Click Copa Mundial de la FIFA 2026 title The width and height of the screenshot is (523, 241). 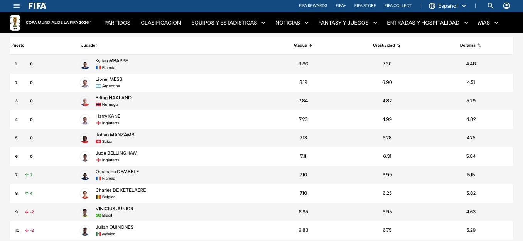pos(58,23)
